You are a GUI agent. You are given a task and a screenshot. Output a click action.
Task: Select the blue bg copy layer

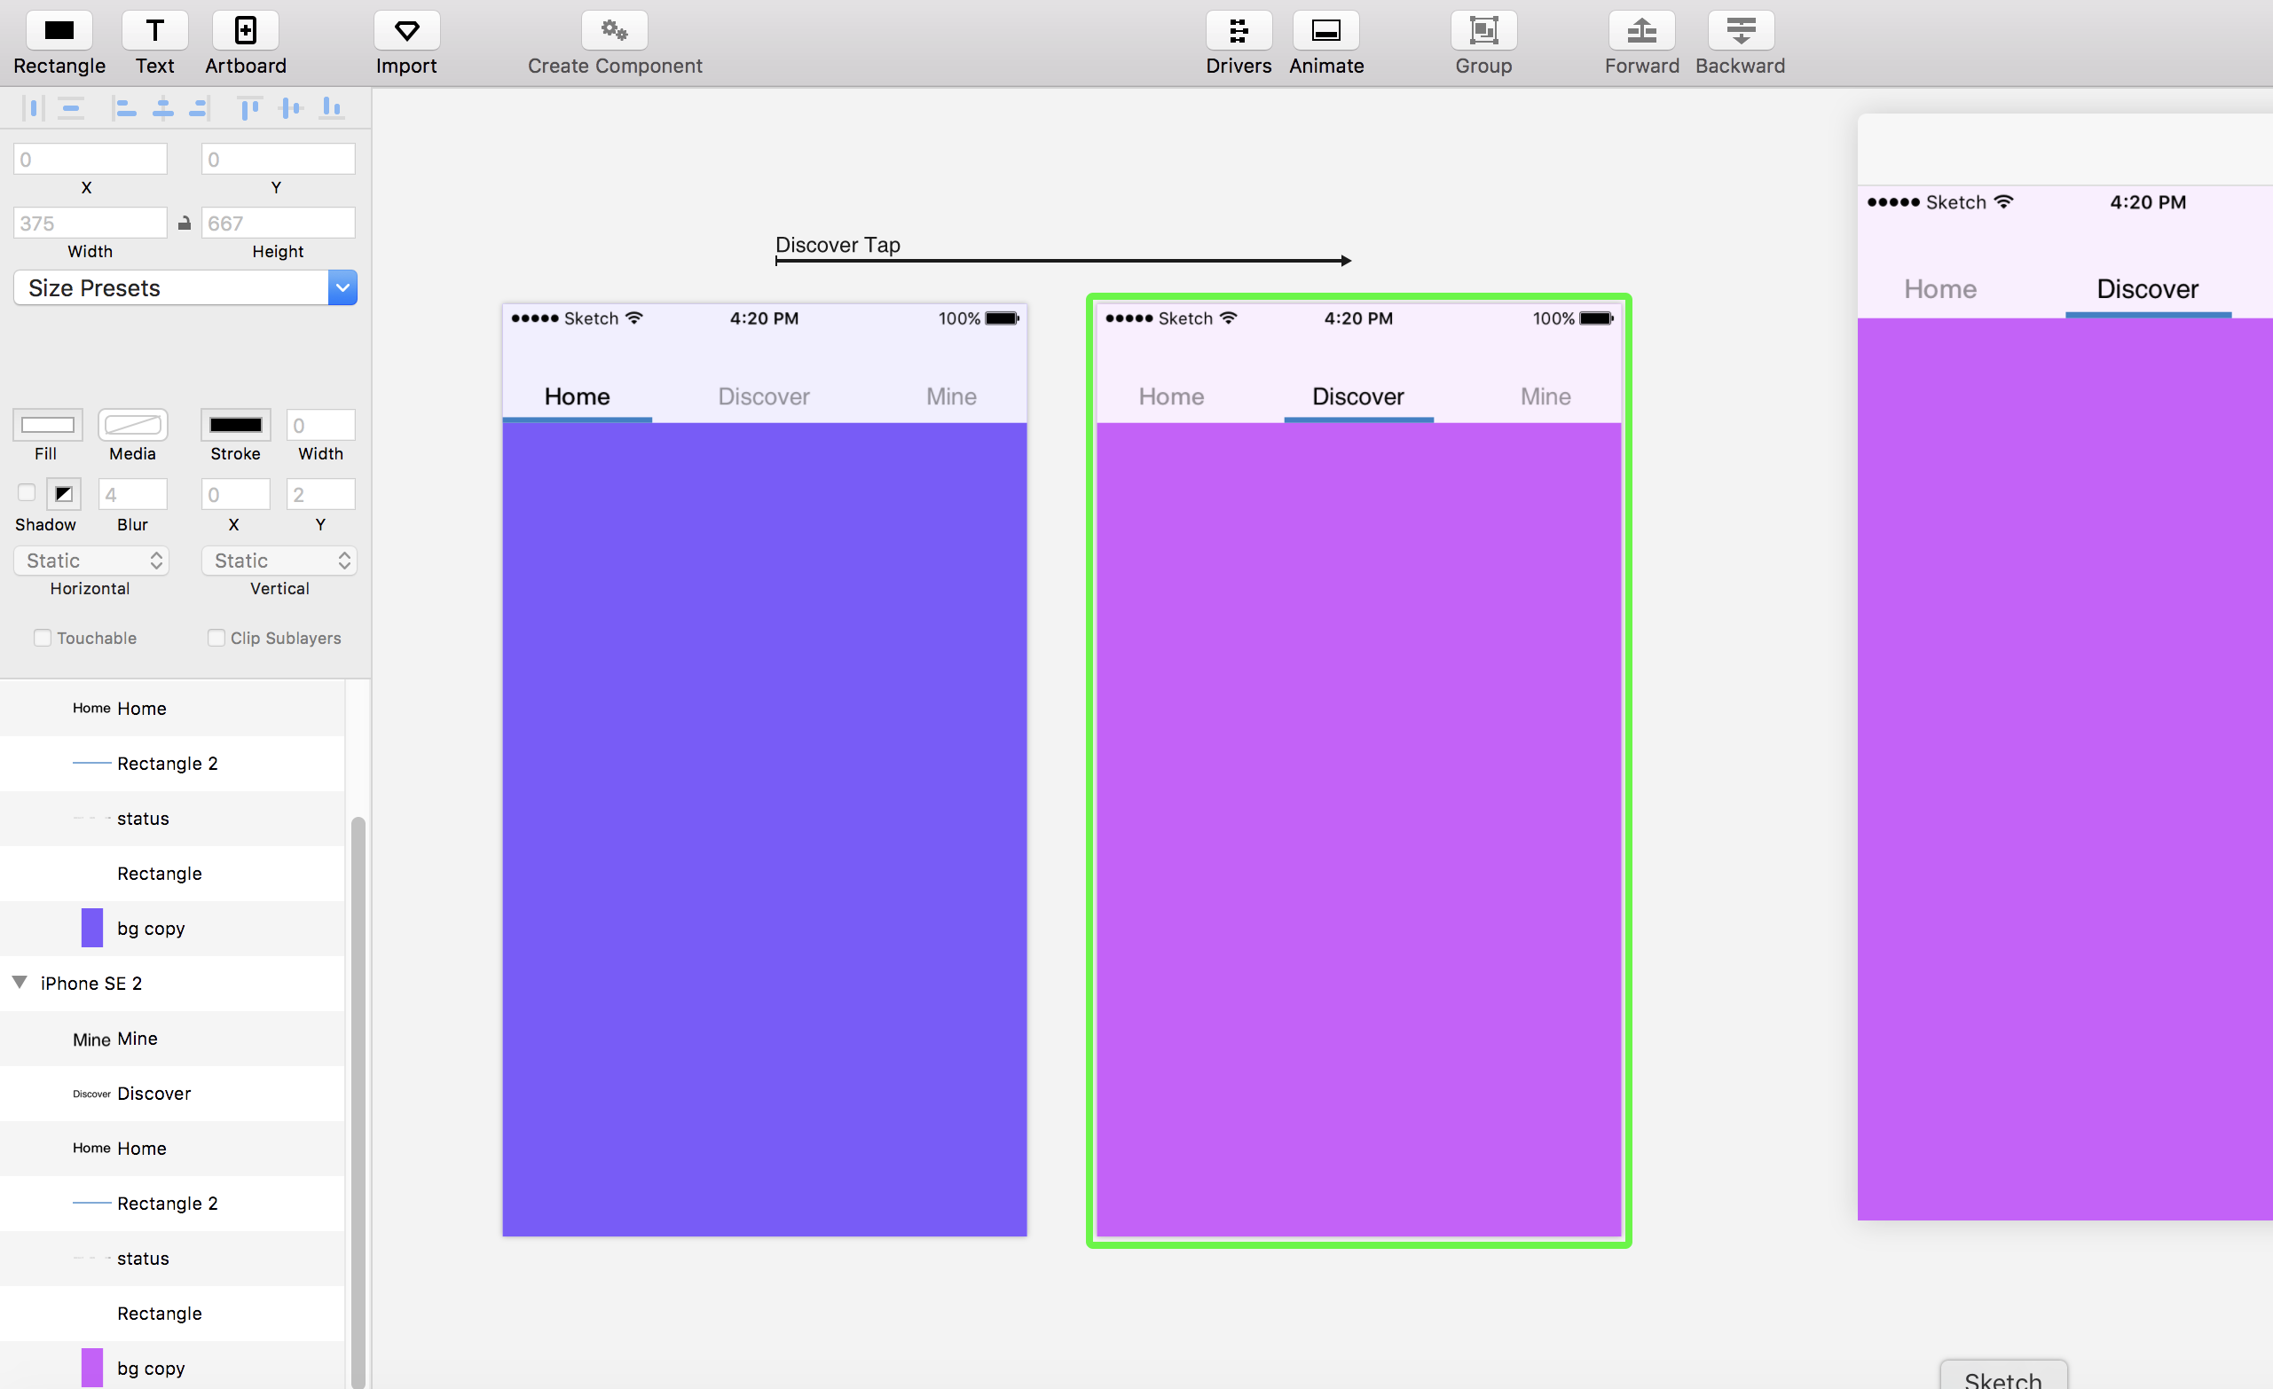point(172,928)
